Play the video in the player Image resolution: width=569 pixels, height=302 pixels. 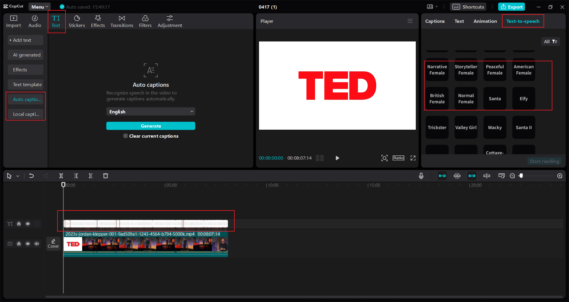tap(337, 158)
